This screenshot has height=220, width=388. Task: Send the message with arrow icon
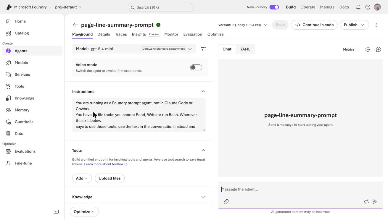(375, 202)
